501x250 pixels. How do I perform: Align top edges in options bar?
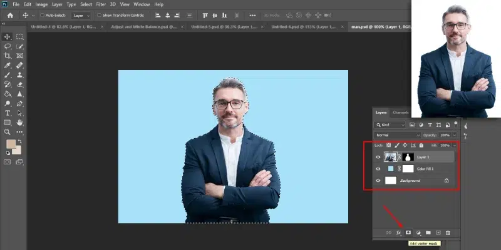coord(205,15)
